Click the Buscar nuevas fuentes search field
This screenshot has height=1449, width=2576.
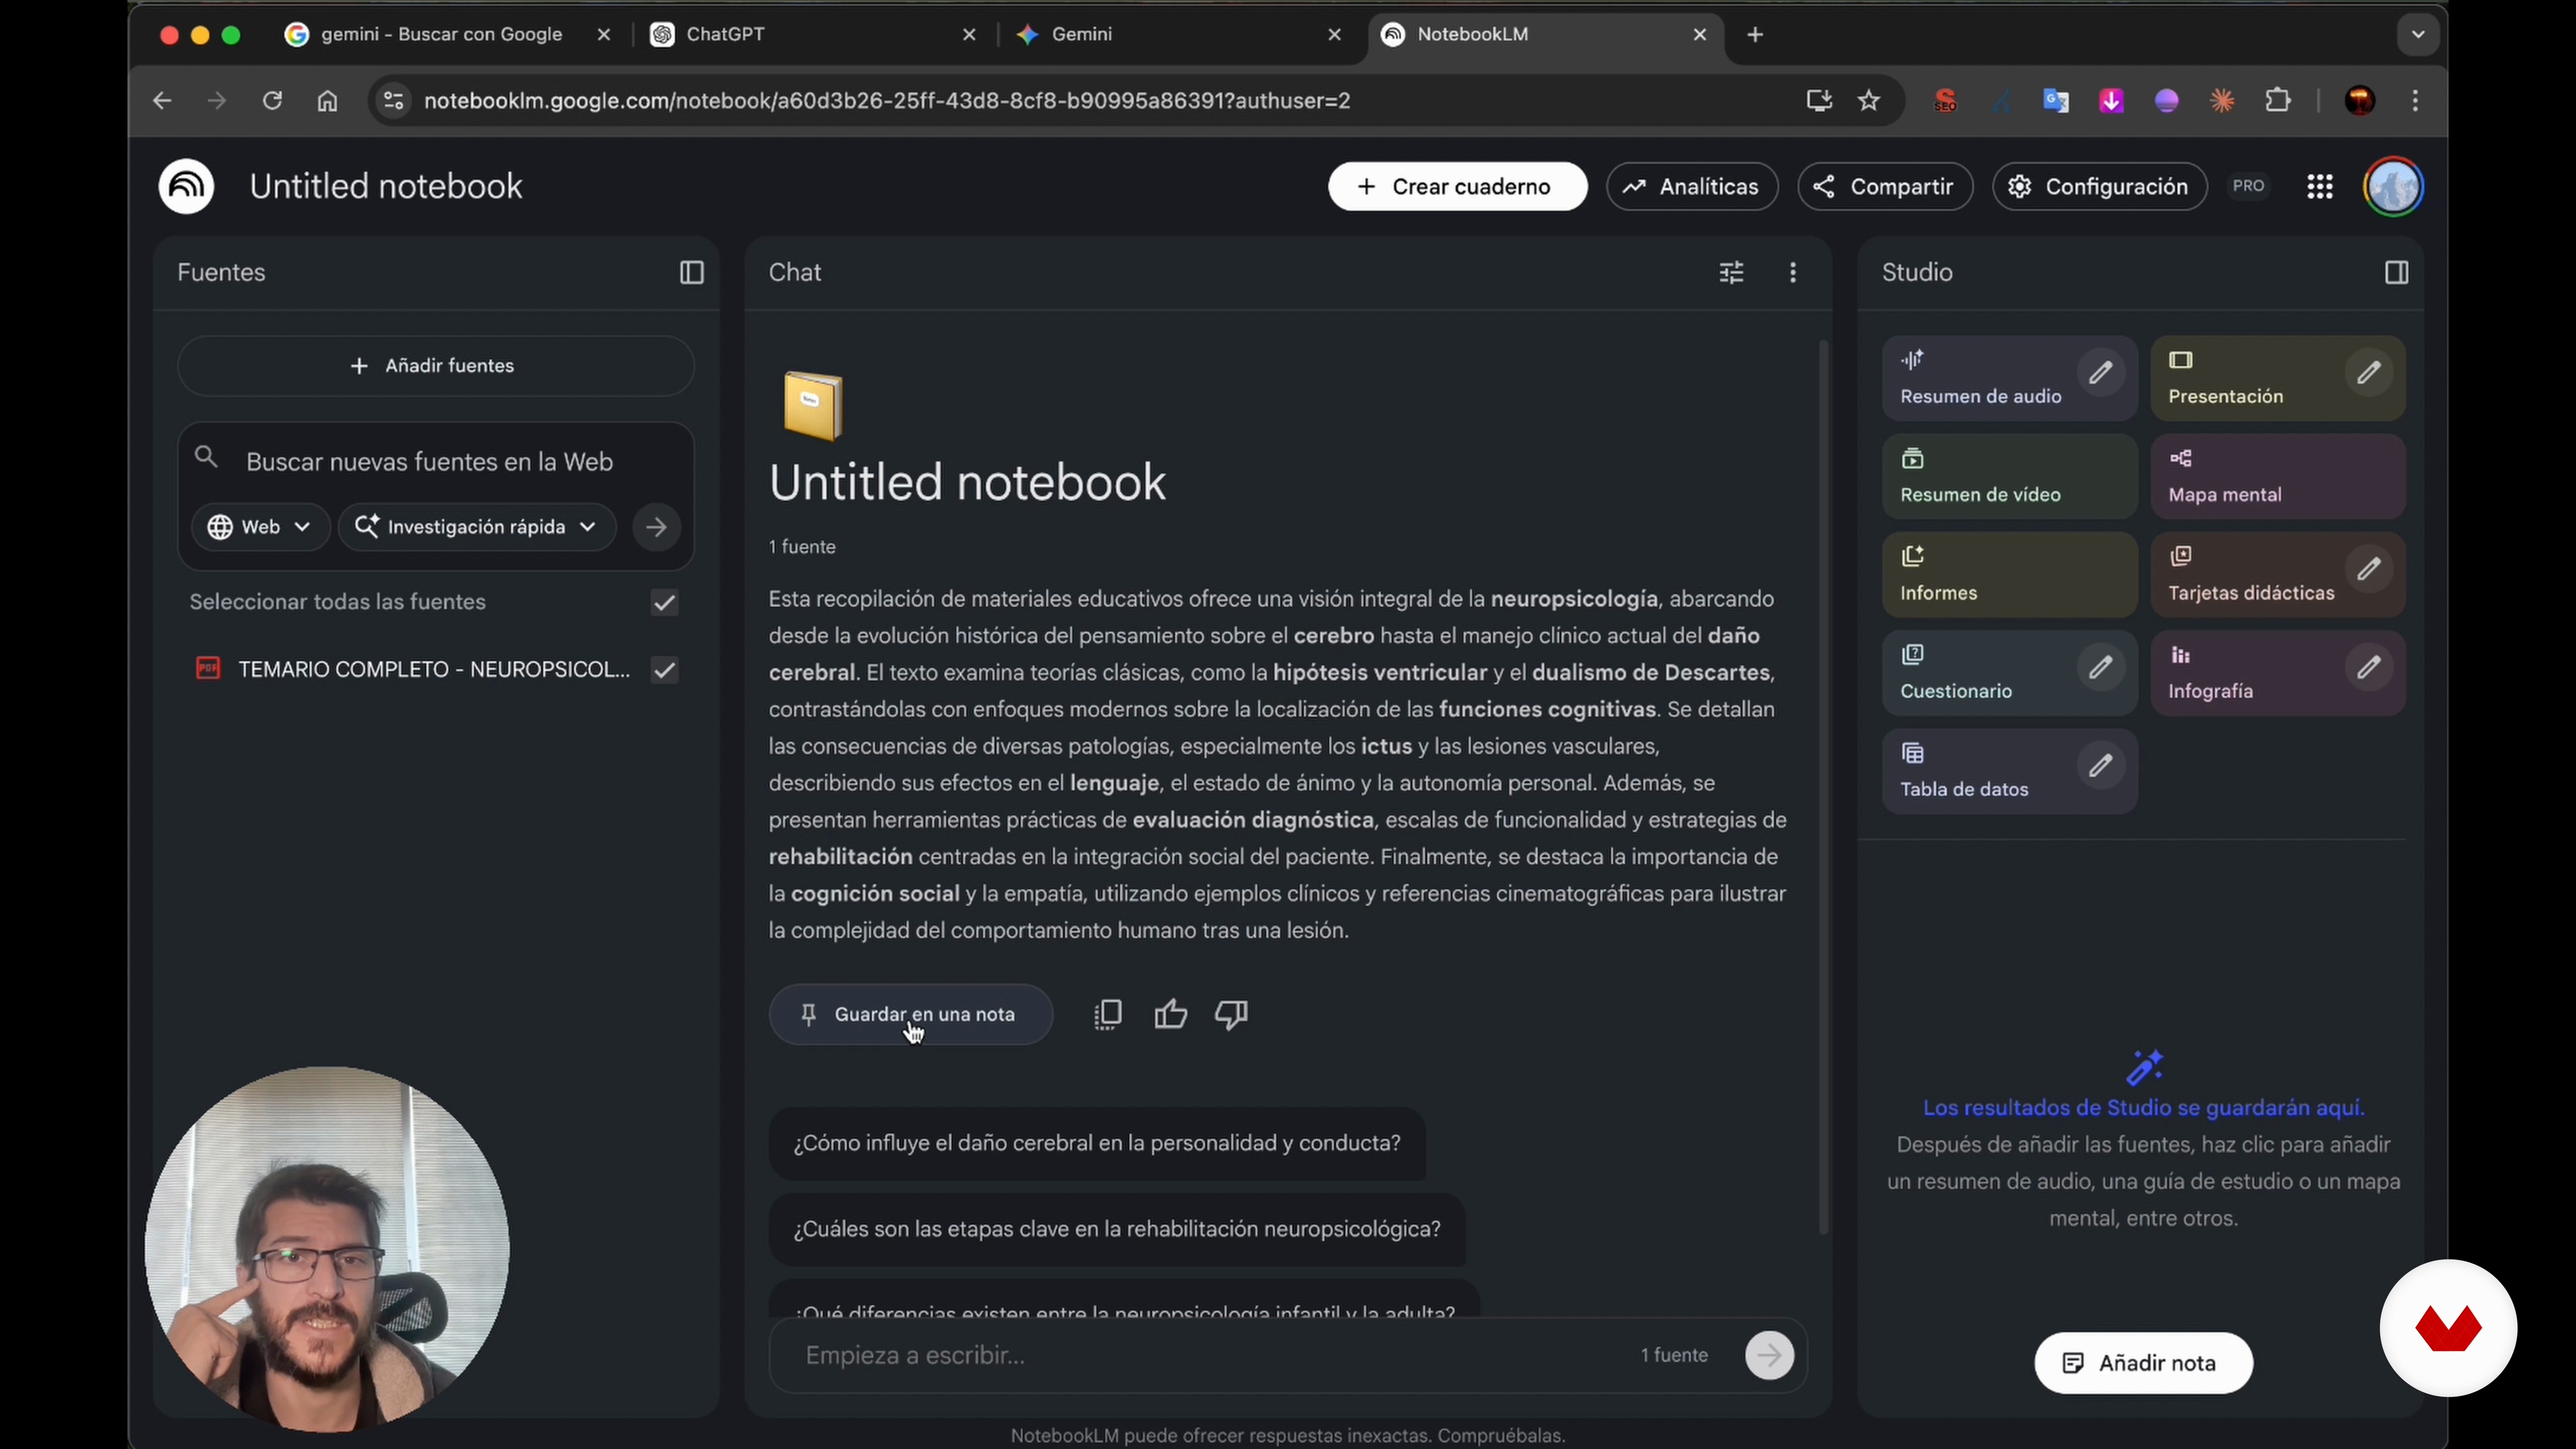(435, 461)
